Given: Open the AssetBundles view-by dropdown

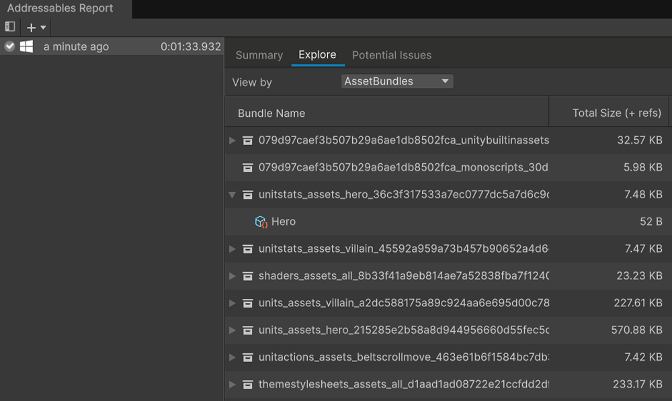Looking at the screenshot, I should coord(396,81).
